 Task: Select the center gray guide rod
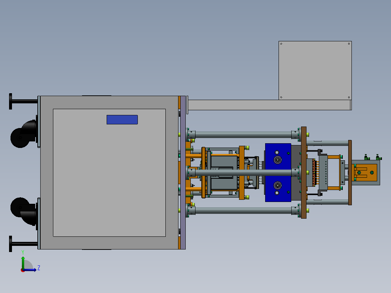243,173
